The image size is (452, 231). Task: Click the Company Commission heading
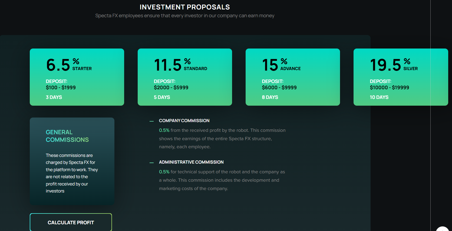[x=184, y=120]
